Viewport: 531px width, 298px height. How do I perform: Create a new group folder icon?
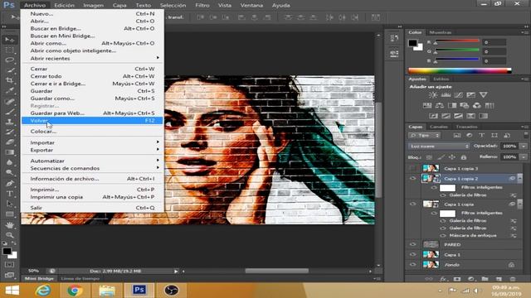pos(485,279)
